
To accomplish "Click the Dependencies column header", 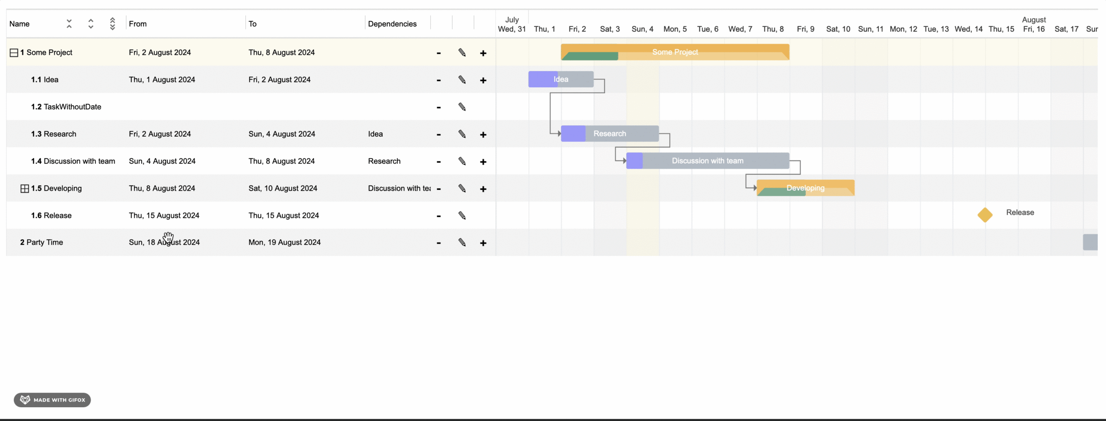I will (392, 24).
